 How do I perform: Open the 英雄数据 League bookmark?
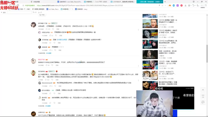coord(81,9)
